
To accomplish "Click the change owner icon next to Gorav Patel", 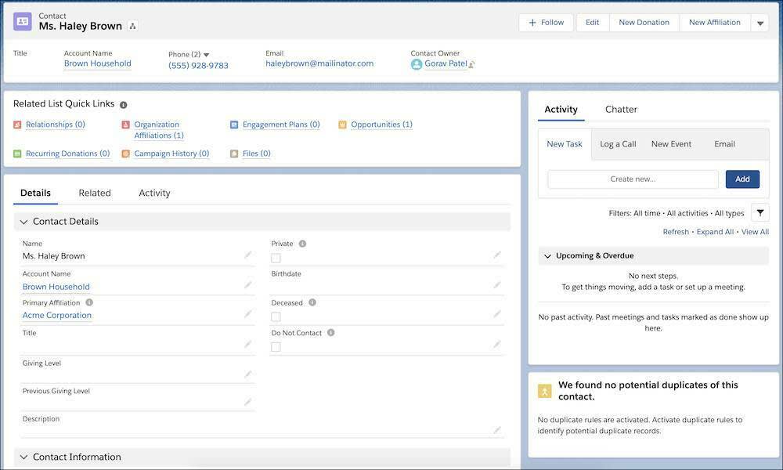I will (x=471, y=64).
